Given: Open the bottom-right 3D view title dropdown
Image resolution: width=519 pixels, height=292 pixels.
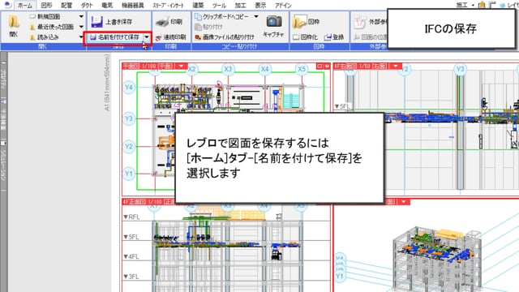Looking at the screenshot, I should [x=404, y=202].
